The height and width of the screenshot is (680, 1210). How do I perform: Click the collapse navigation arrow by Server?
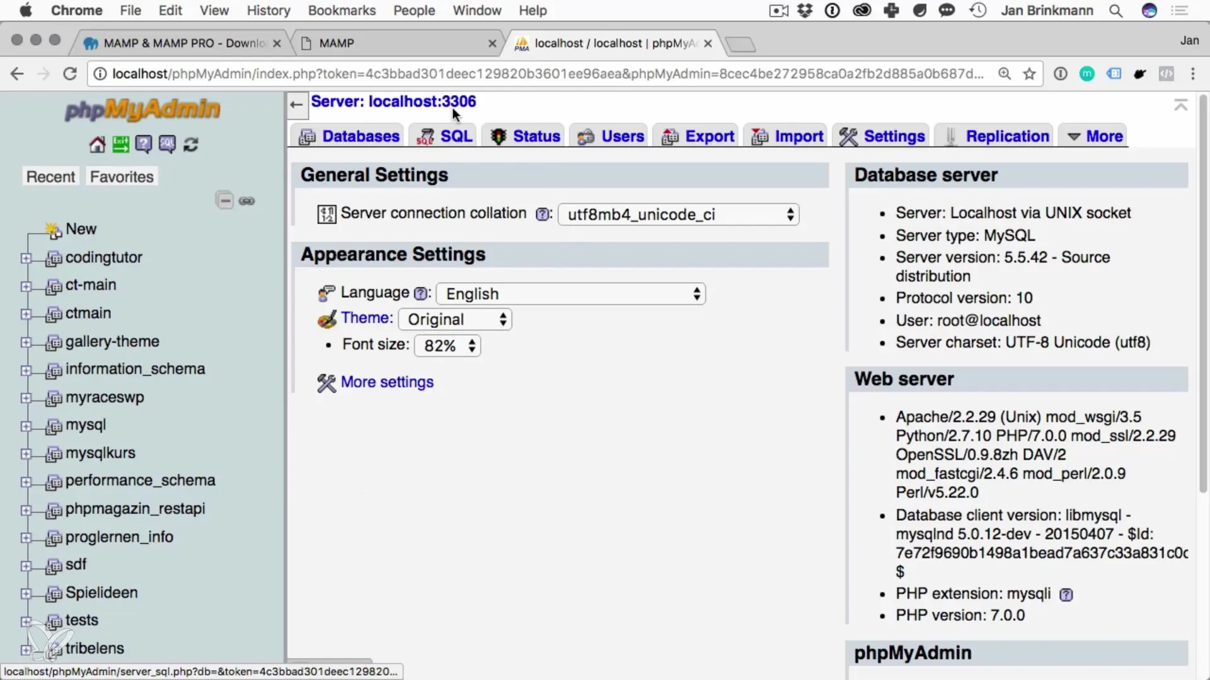296,105
